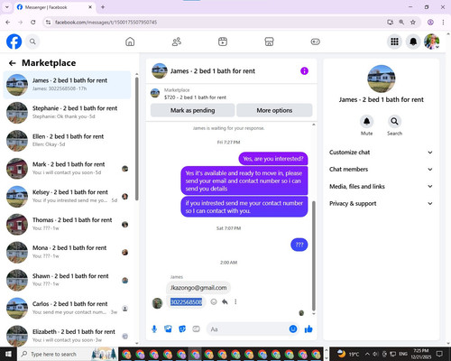This screenshot has height=361, width=451.
Task: Mute the conversation with bell icon
Action: point(366,121)
